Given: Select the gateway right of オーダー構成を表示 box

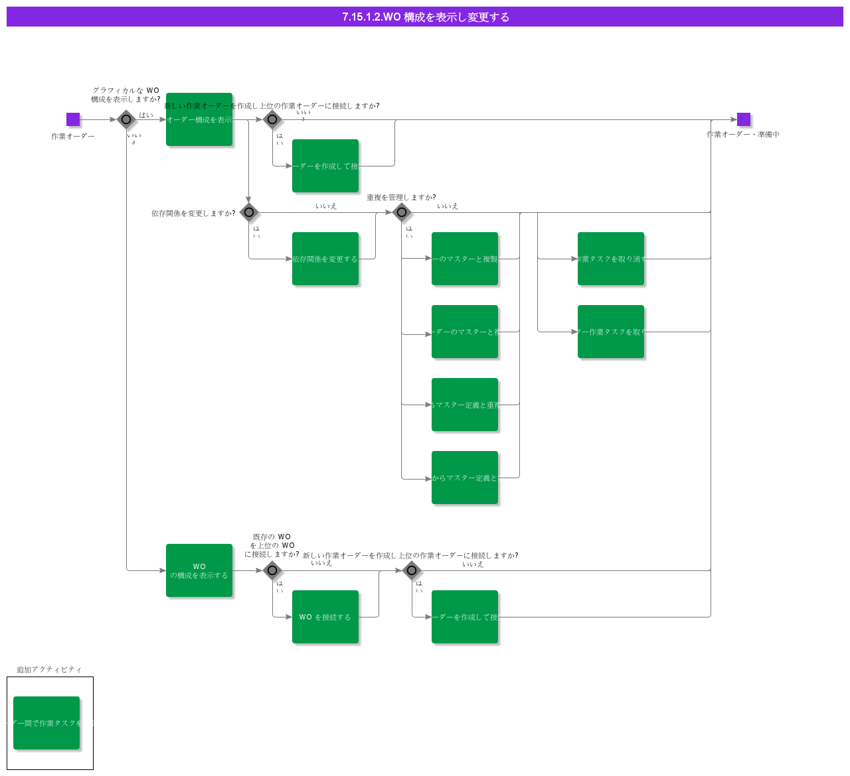Looking at the screenshot, I should [272, 119].
